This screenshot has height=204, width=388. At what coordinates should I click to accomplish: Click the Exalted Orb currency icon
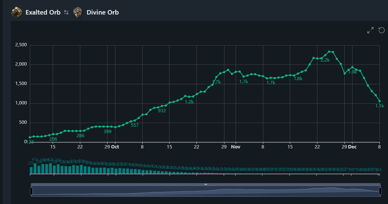click(16, 12)
